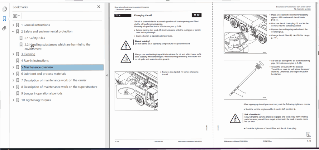Screen dimensions: 319x150
Task: Expand the 1 General instructions bookmark
Action: pos(13,25)
